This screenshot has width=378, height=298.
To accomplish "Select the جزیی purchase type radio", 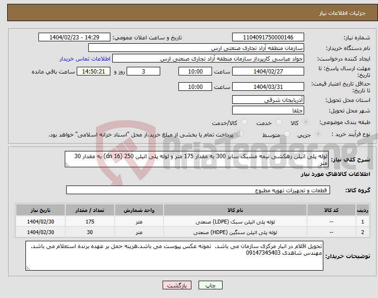I will [x=318, y=134].
